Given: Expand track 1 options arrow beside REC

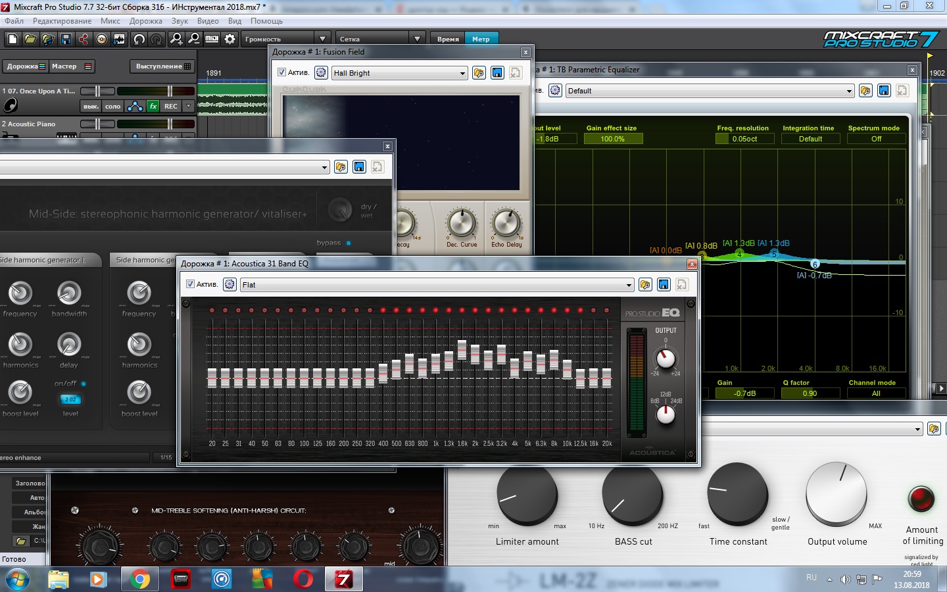Looking at the screenshot, I should pos(189,106).
